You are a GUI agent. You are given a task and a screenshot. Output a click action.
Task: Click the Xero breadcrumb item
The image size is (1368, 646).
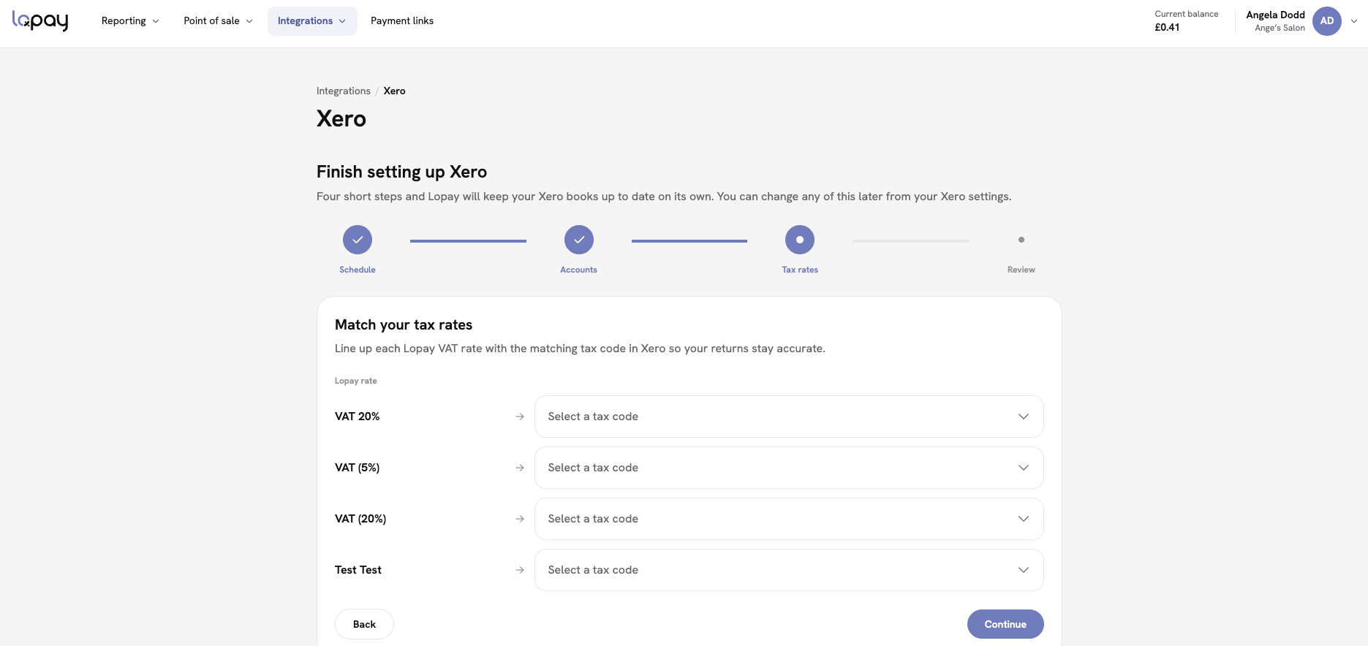coord(394,91)
